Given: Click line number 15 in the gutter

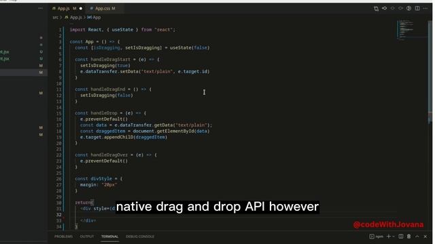Looking at the screenshot, I should tap(59, 113).
